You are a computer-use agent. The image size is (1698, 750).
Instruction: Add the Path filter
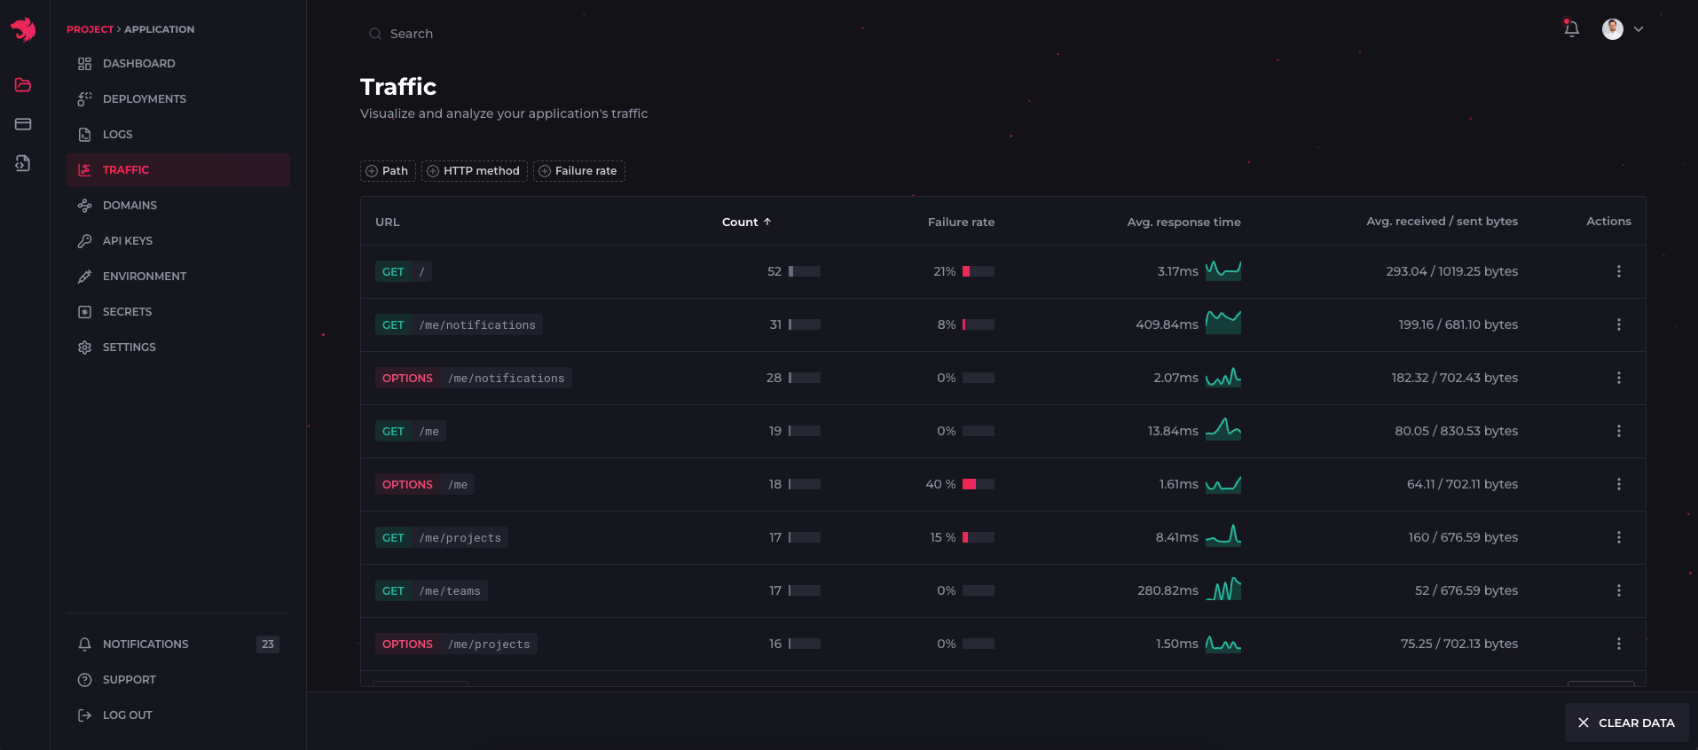point(388,171)
